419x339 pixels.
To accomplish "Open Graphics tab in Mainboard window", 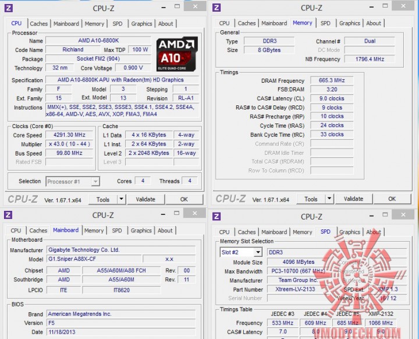I will tap(141, 231).
